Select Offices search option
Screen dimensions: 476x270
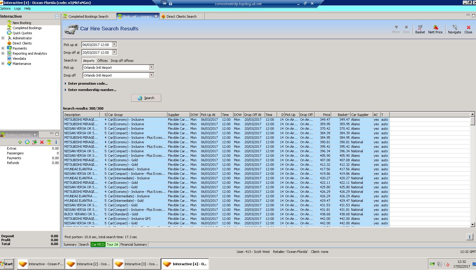[x=102, y=61]
